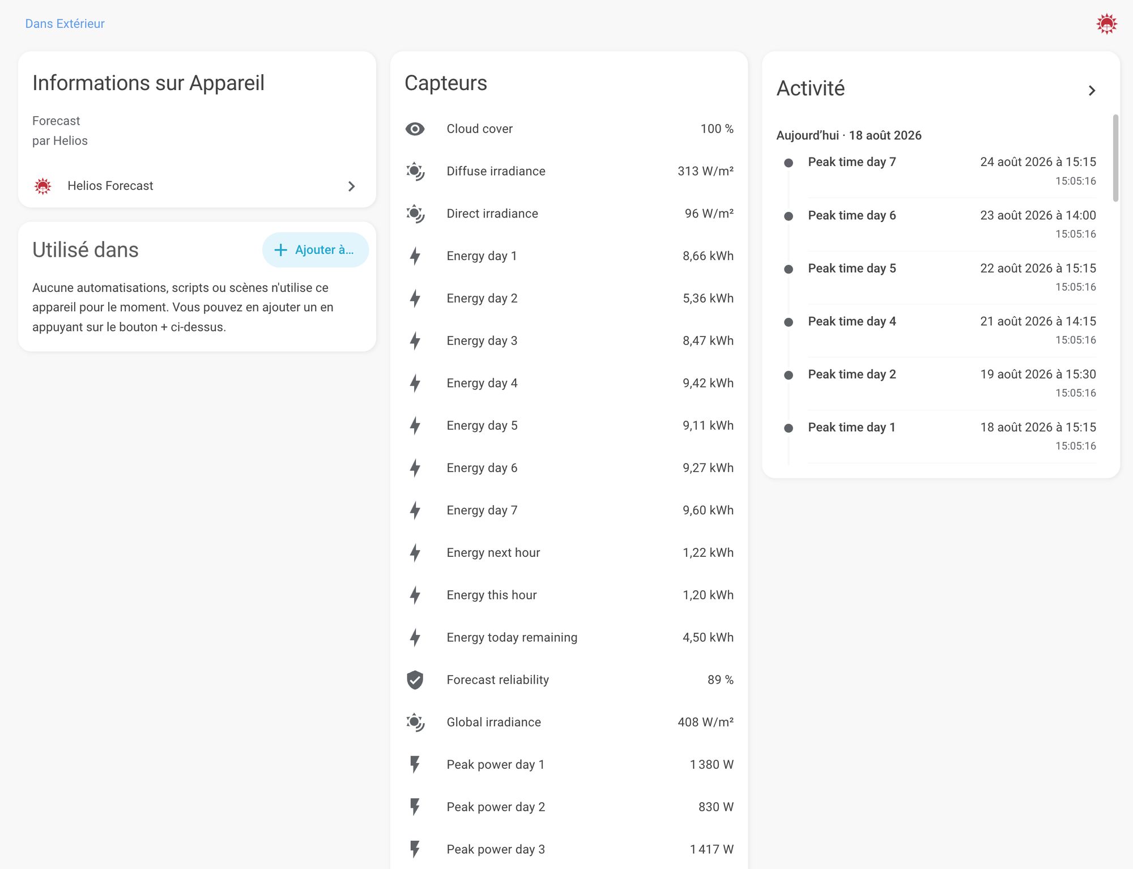The height and width of the screenshot is (869, 1133).
Task: Click the Aujourd'hui · 18 août 2026 date header
Action: tap(849, 135)
